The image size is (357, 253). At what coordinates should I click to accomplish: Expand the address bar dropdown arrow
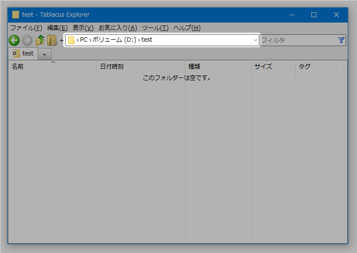tap(255, 40)
